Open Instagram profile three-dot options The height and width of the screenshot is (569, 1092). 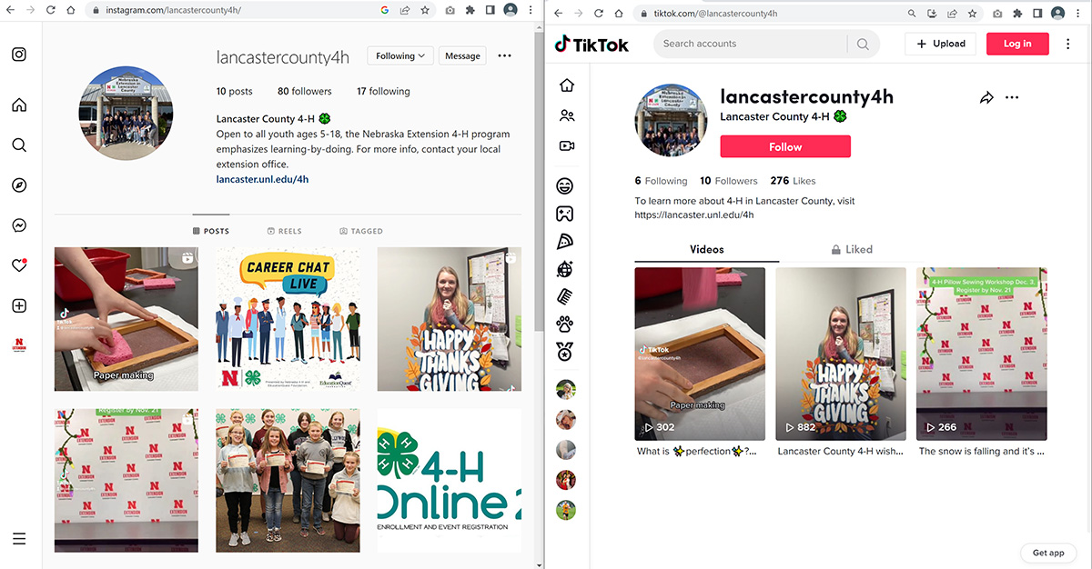(x=504, y=56)
